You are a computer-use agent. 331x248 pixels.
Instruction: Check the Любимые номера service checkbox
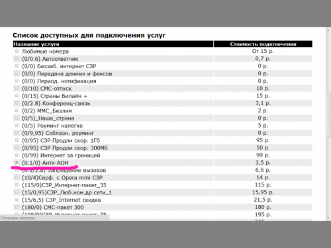point(17,51)
